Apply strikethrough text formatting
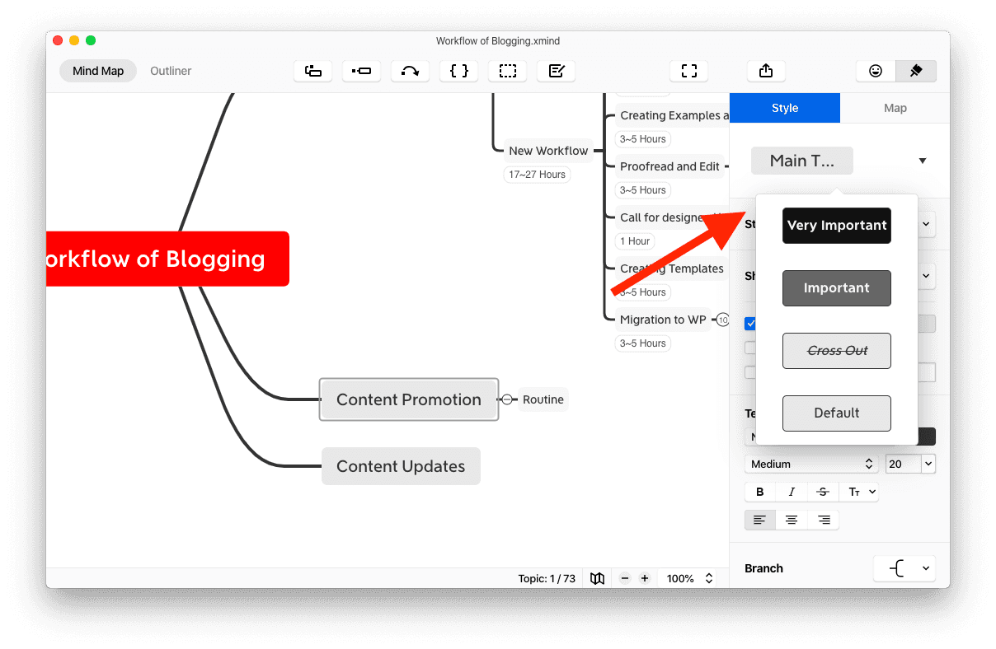Screen dimensions: 996x649 [x=823, y=492]
